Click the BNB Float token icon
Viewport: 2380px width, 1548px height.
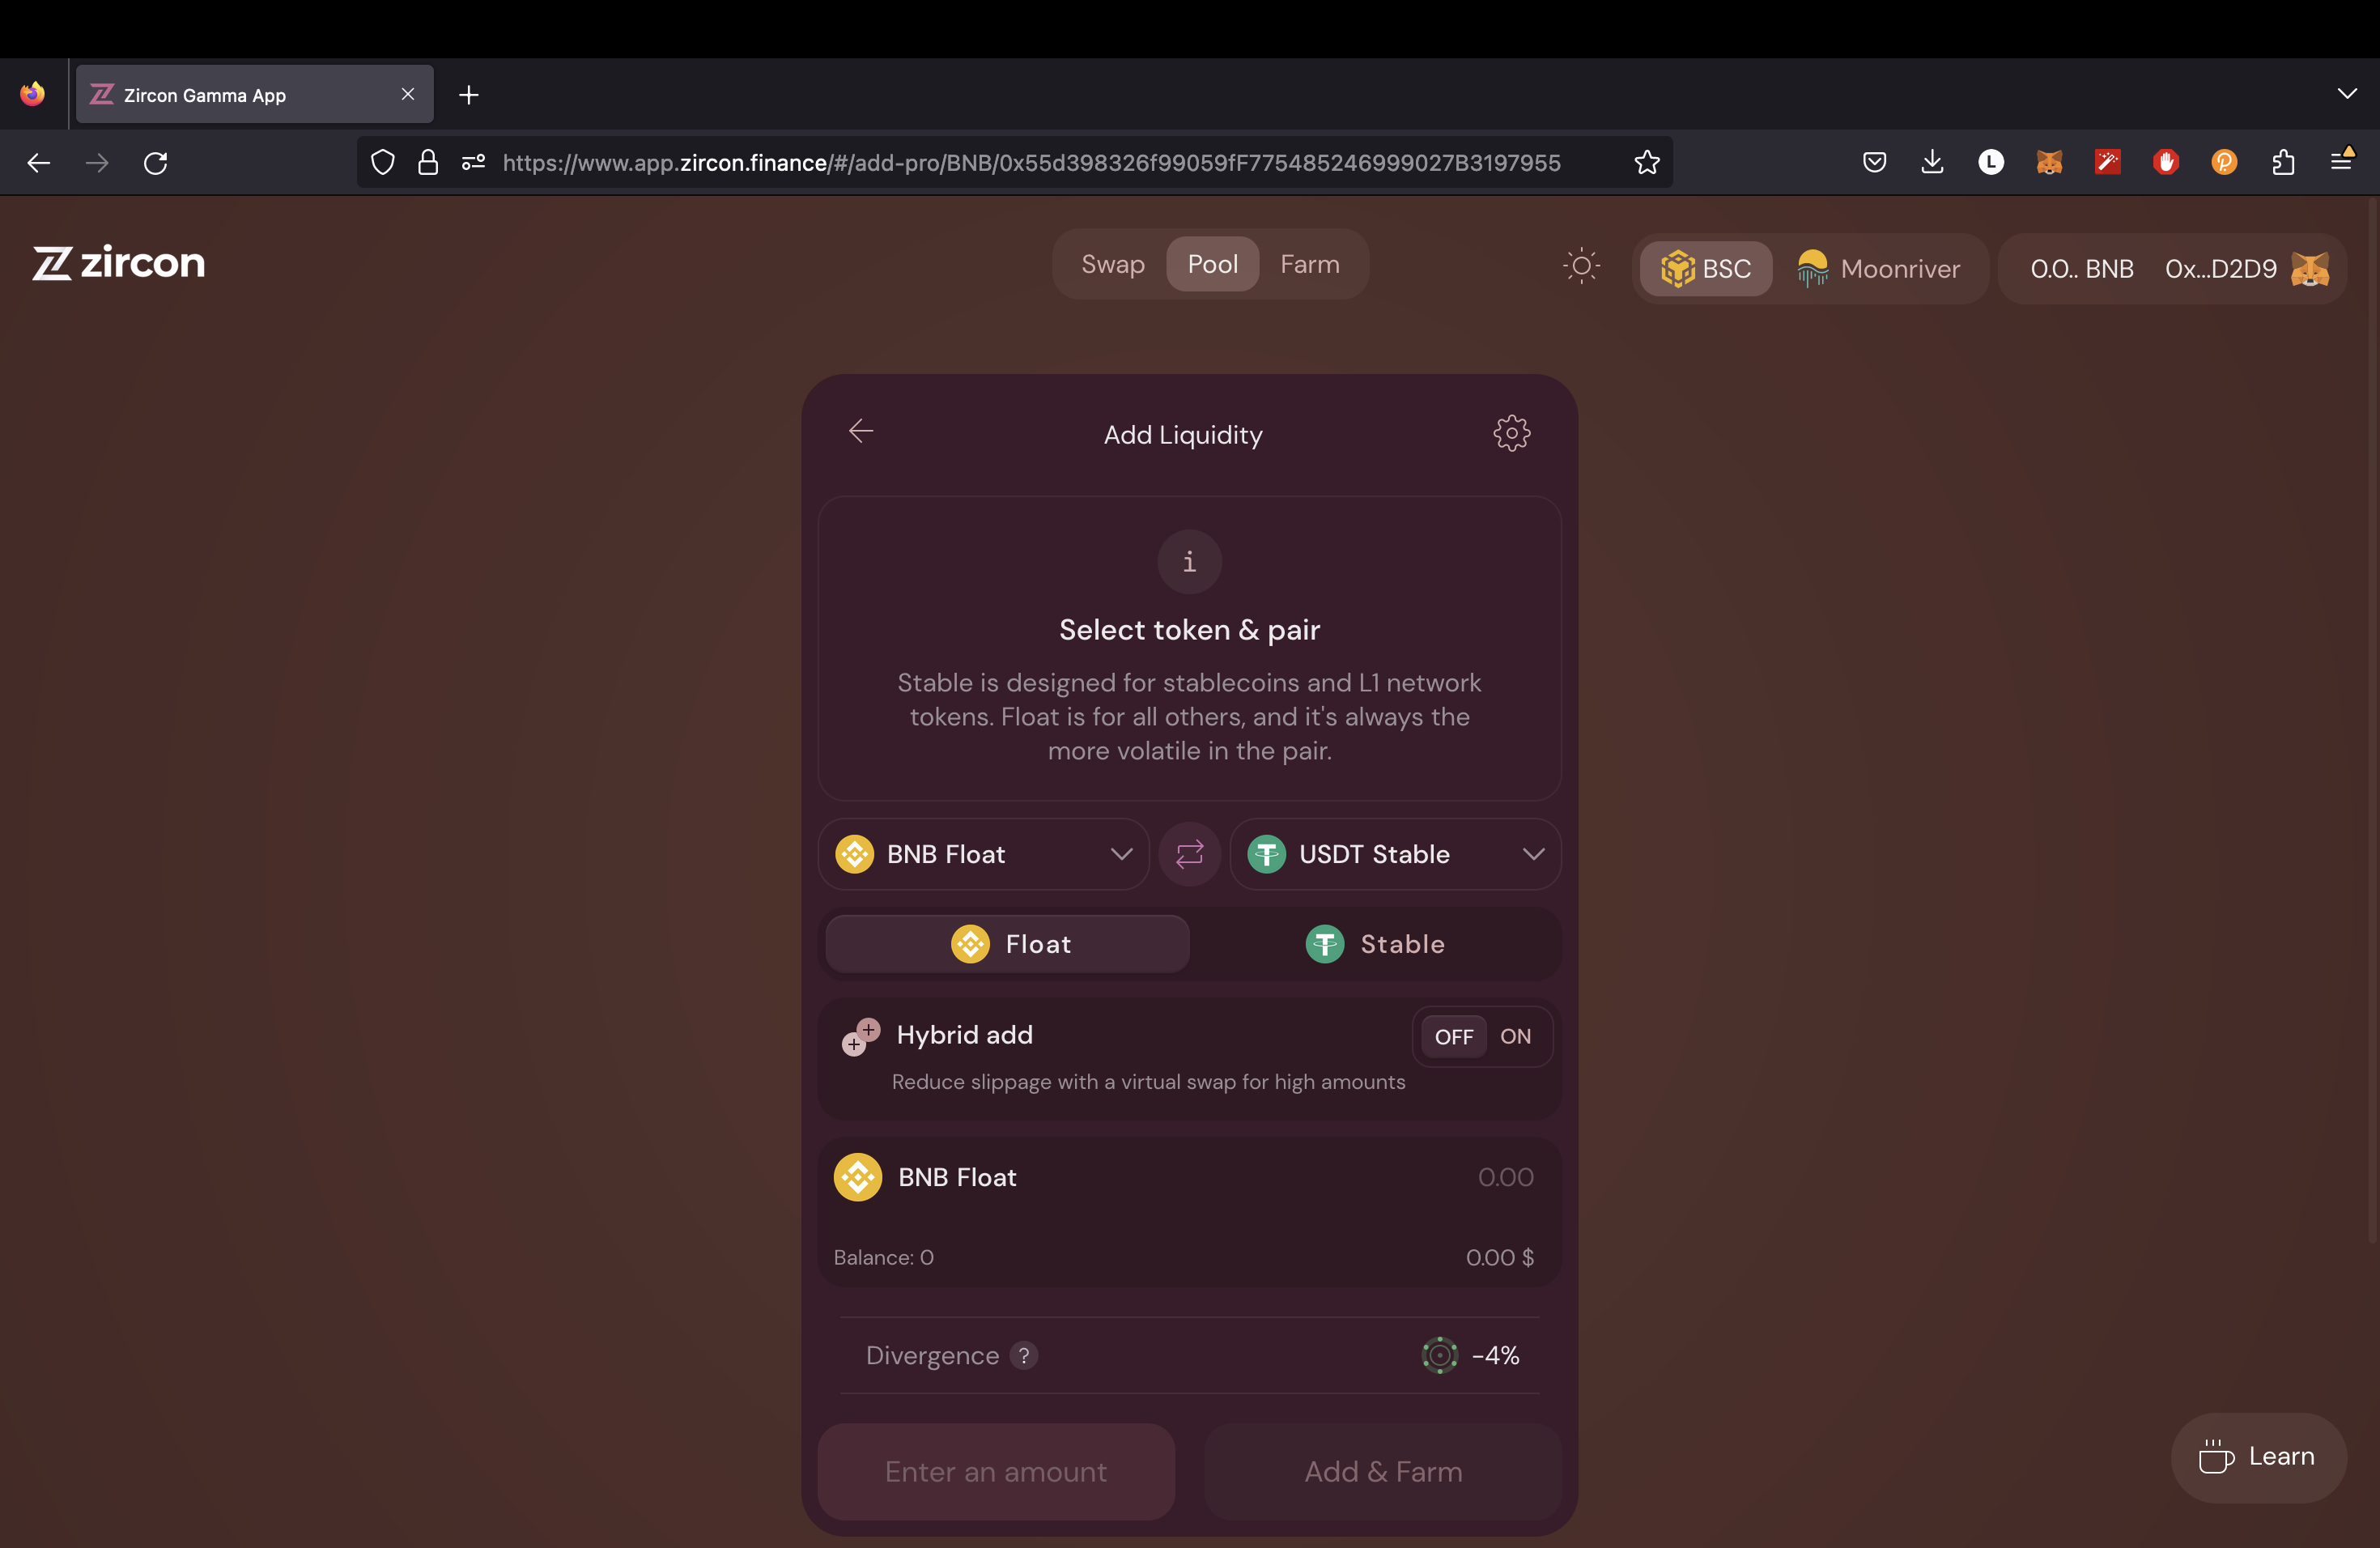tap(853, 852)
